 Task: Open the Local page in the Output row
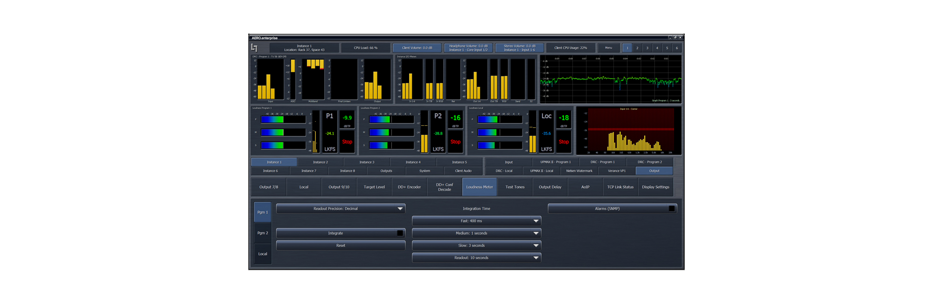304,187
